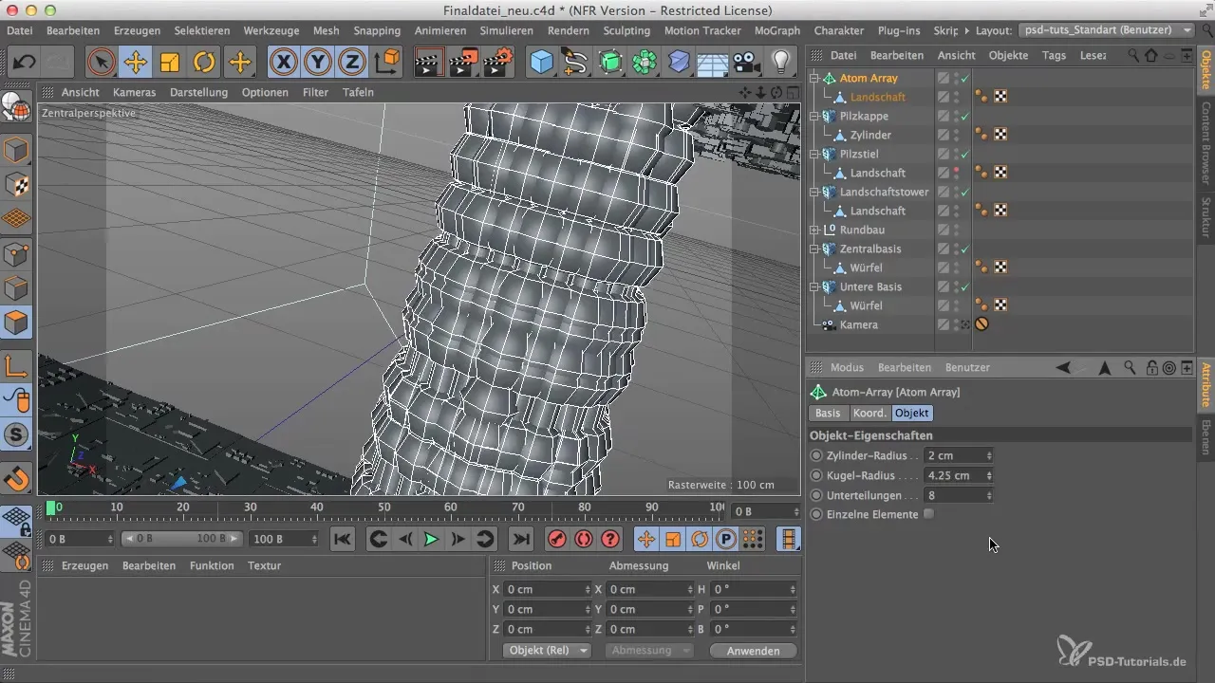1215x683 pixels.
Task: Open the Mesh menu
Action: [327, 30]
